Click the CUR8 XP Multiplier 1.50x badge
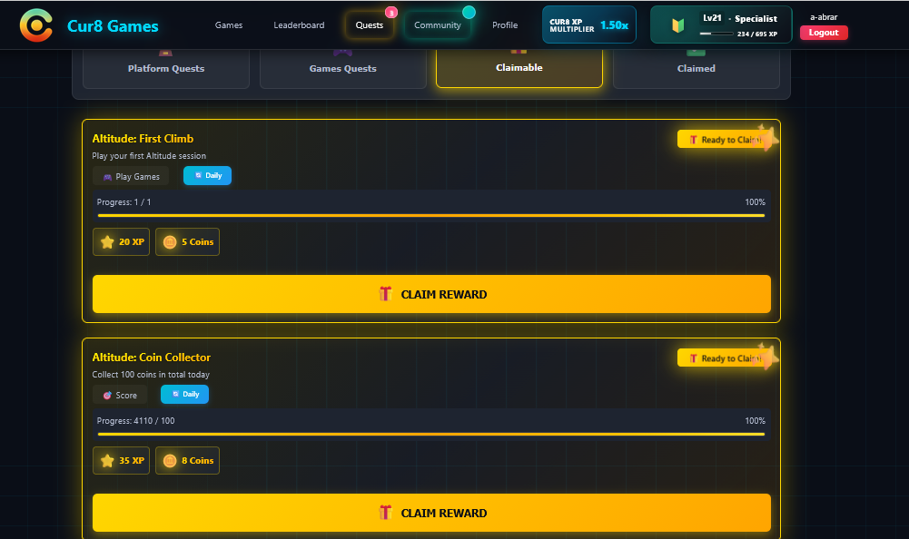 pos(589,24)
